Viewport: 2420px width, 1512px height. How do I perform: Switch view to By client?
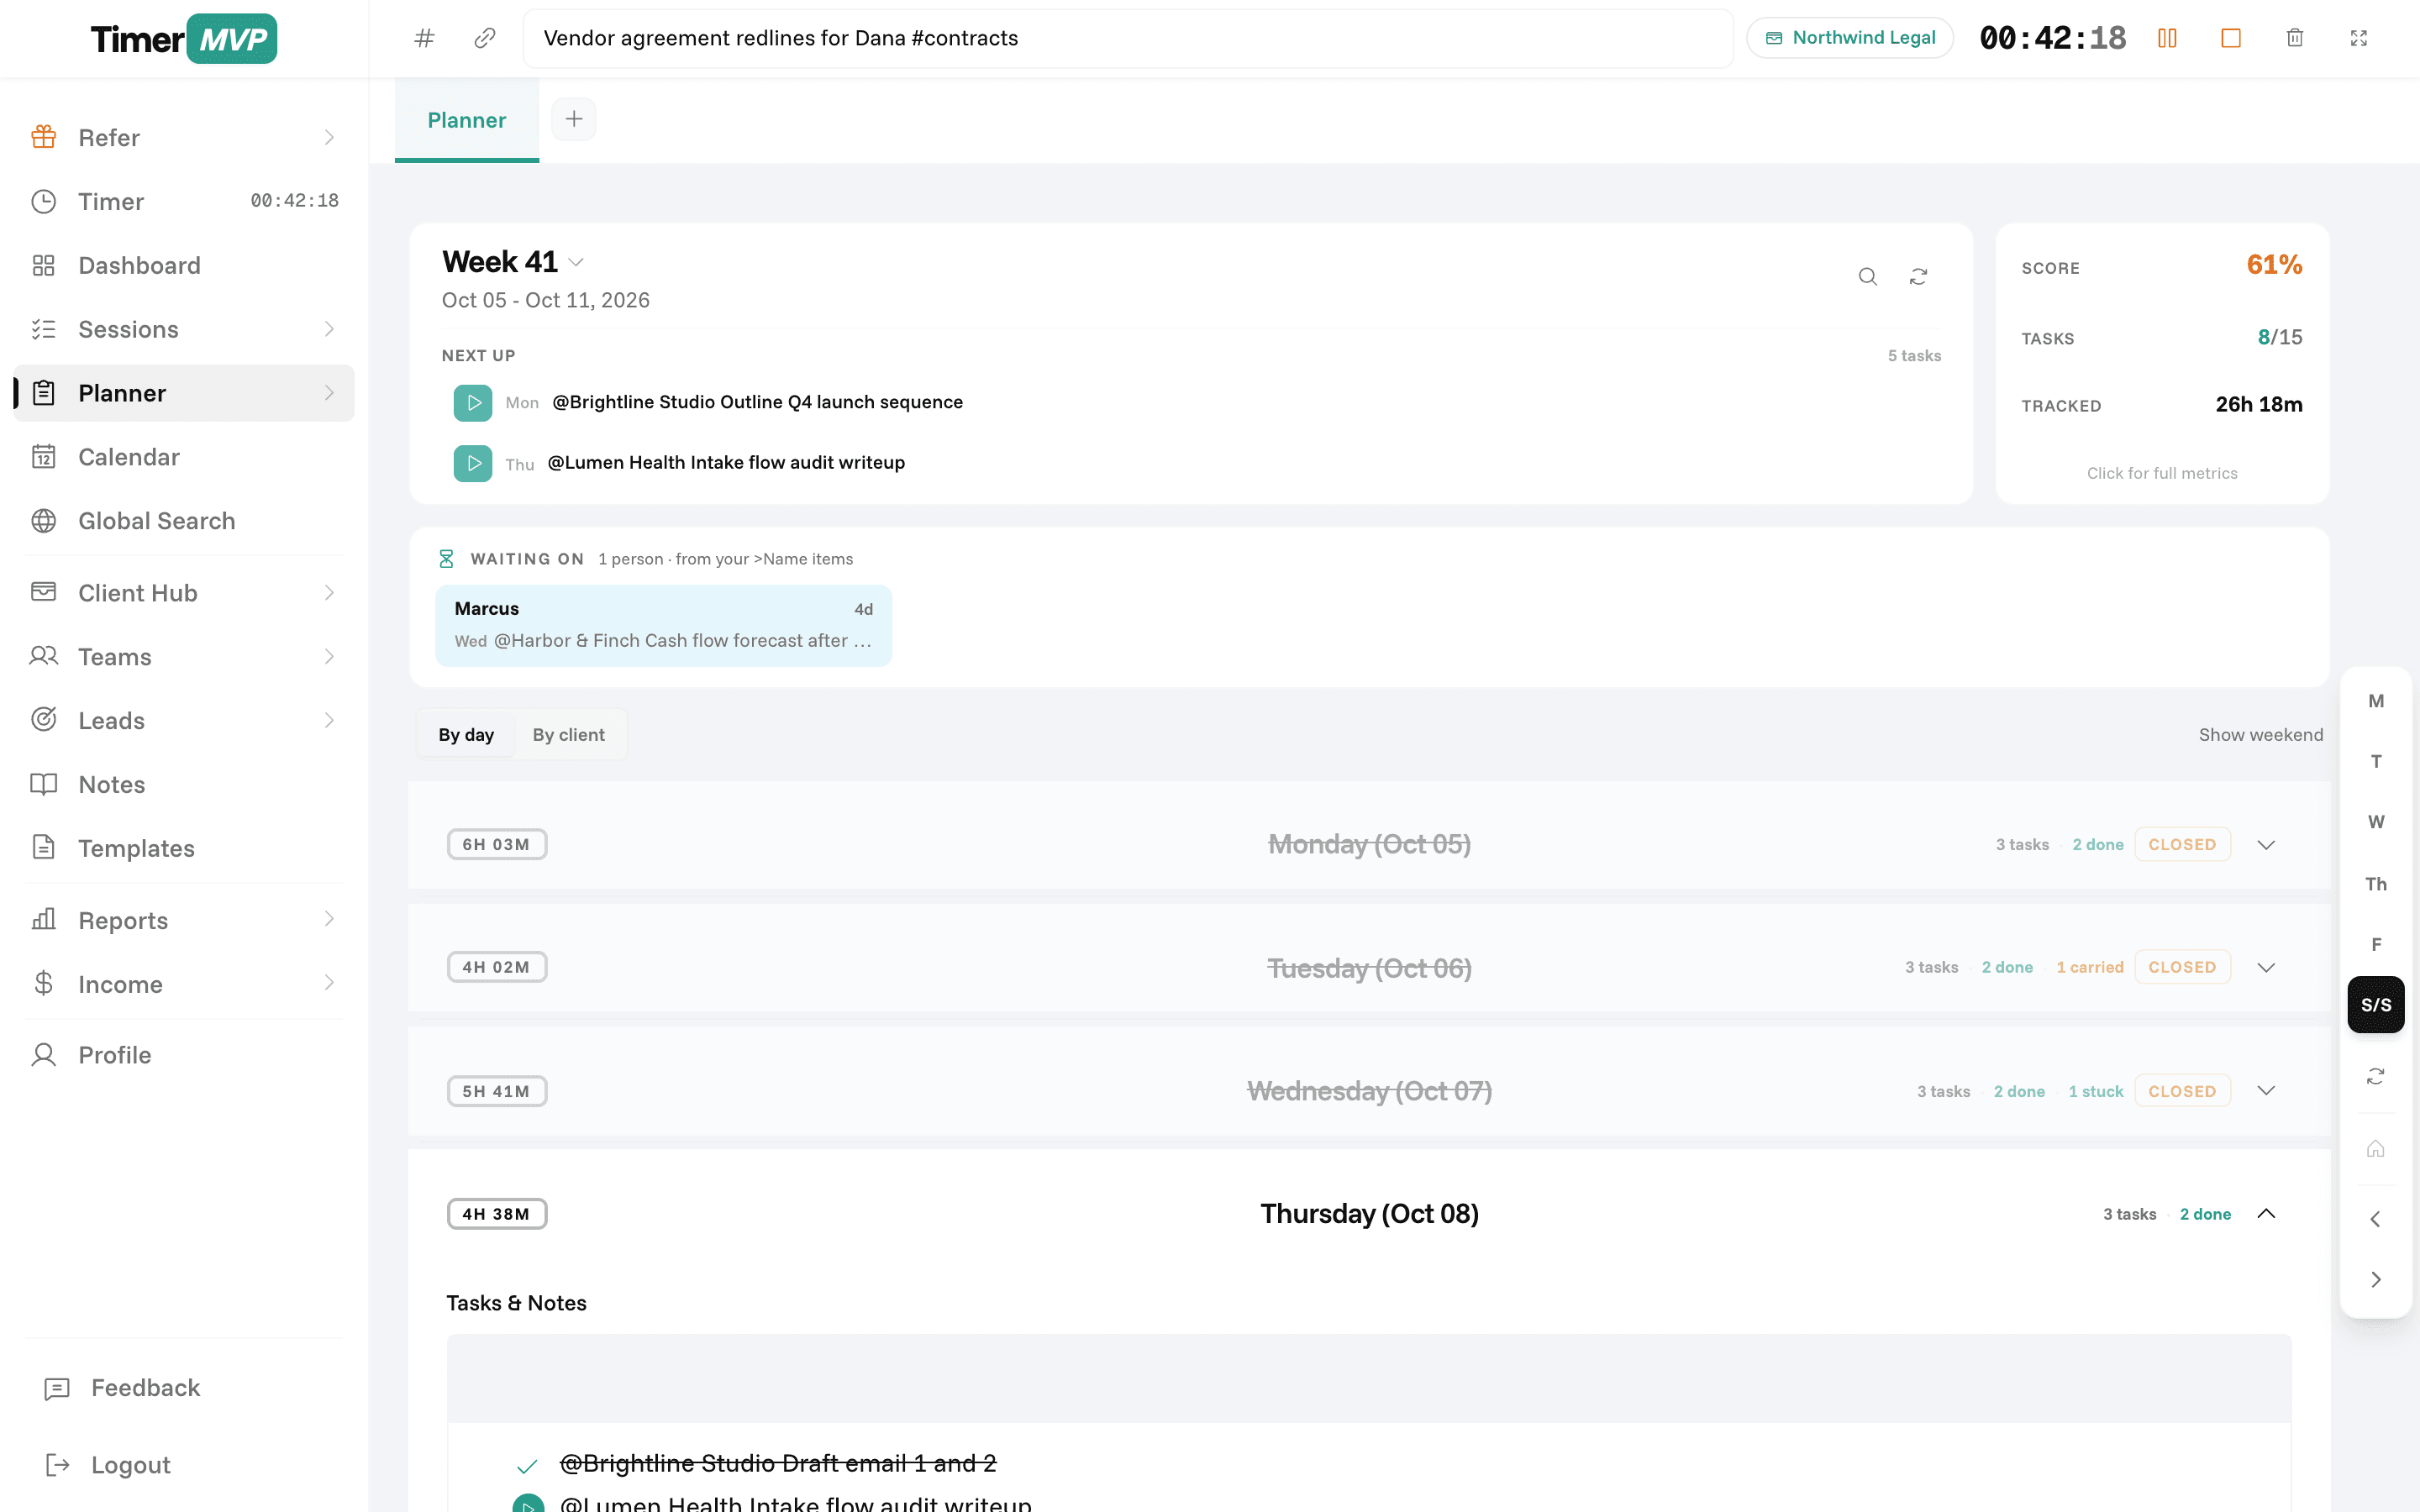coord(569,735)
